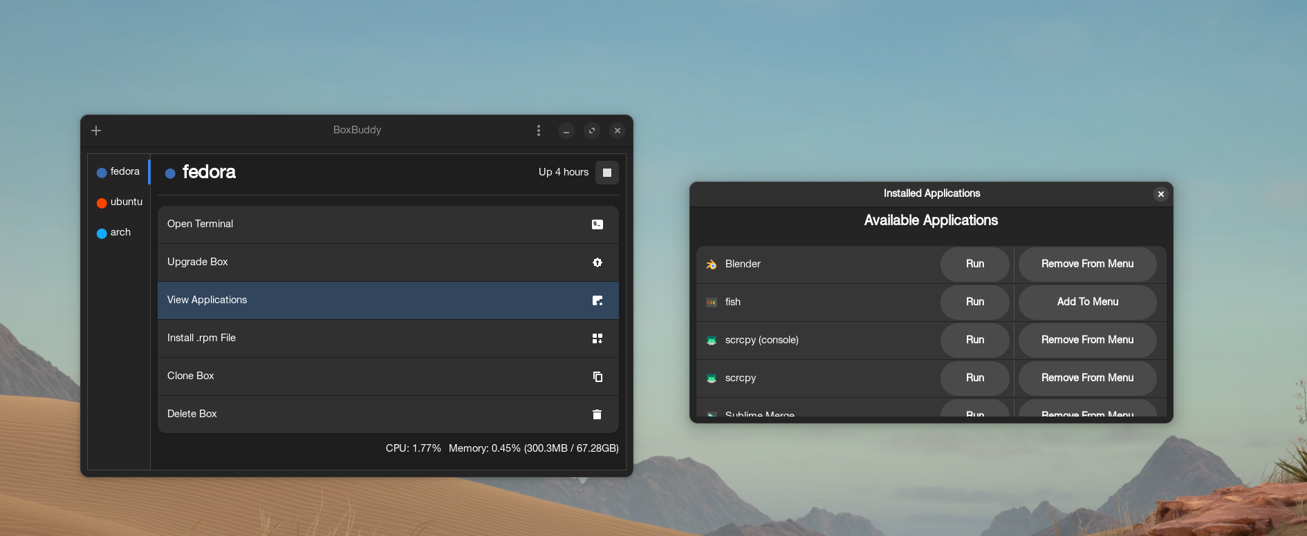Click the blue dot icon beside the fedora heading
Screen dimensions: 1307x536
pos(170,173)
